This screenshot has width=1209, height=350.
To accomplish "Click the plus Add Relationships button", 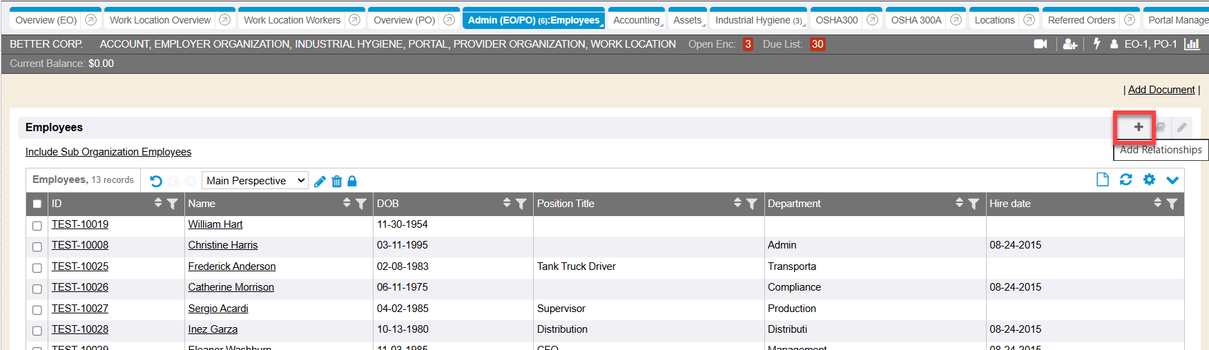I will tap(1138, 127).
